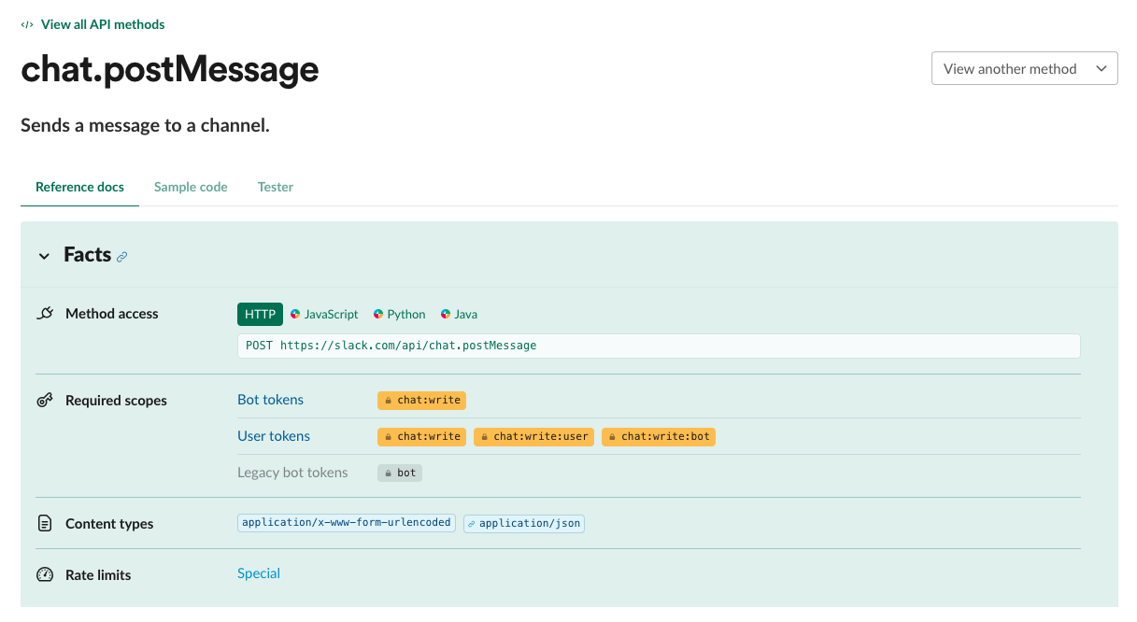Image resolution: width=1137 pixels, height=622 pixels.
Task: Switch to the Tester tab
Action: pyautogui.click(x=276, y=187)
